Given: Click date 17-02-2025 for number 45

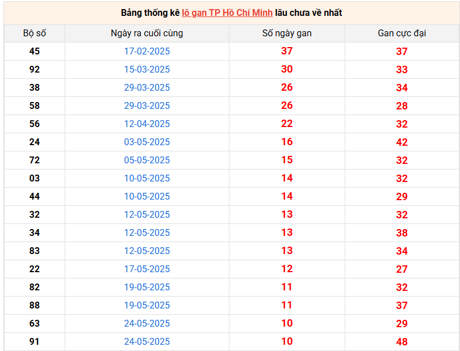Looking at the screenshot, I should 147,51.
